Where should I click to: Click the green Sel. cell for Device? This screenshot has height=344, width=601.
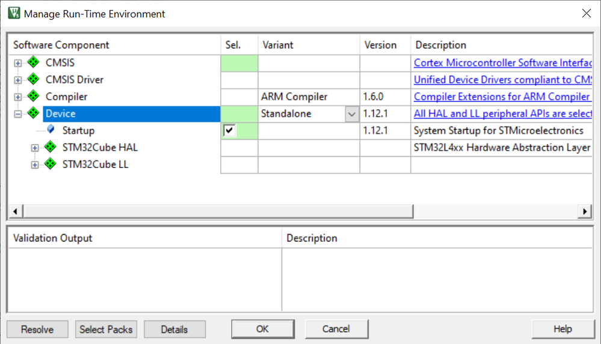tap(239, 114)
